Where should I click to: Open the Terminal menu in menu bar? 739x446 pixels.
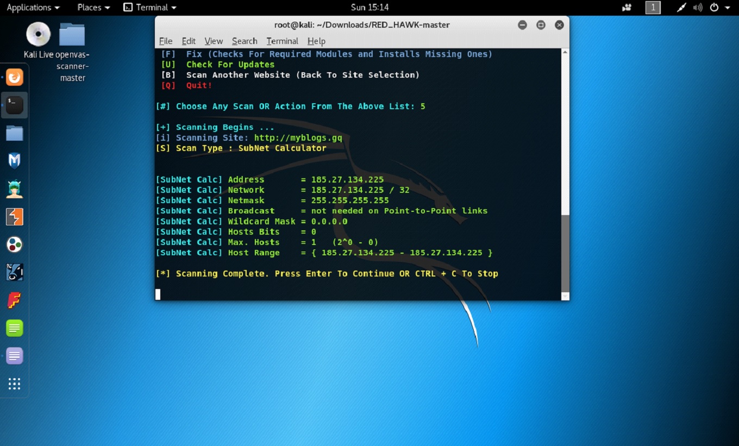click(282, 41)
